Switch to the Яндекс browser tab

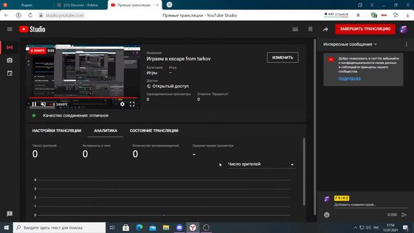[x=27, y=5]
